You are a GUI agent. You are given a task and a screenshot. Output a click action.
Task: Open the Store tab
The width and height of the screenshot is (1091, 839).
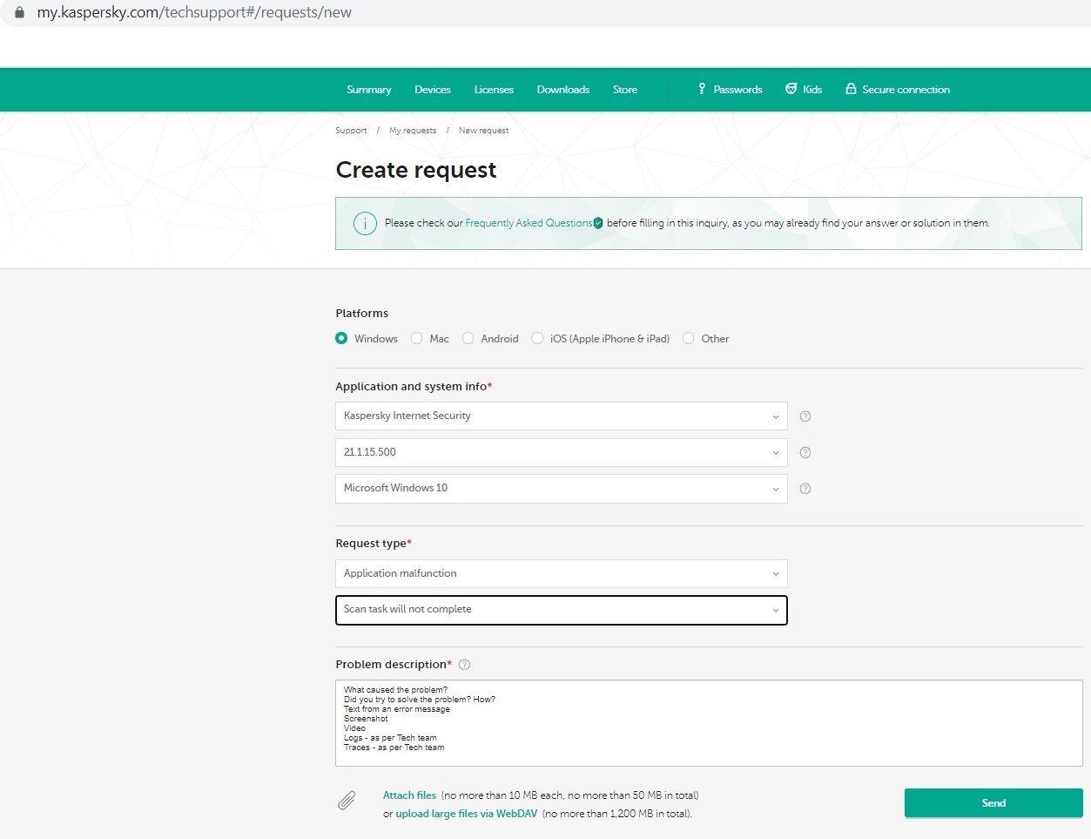624,90
